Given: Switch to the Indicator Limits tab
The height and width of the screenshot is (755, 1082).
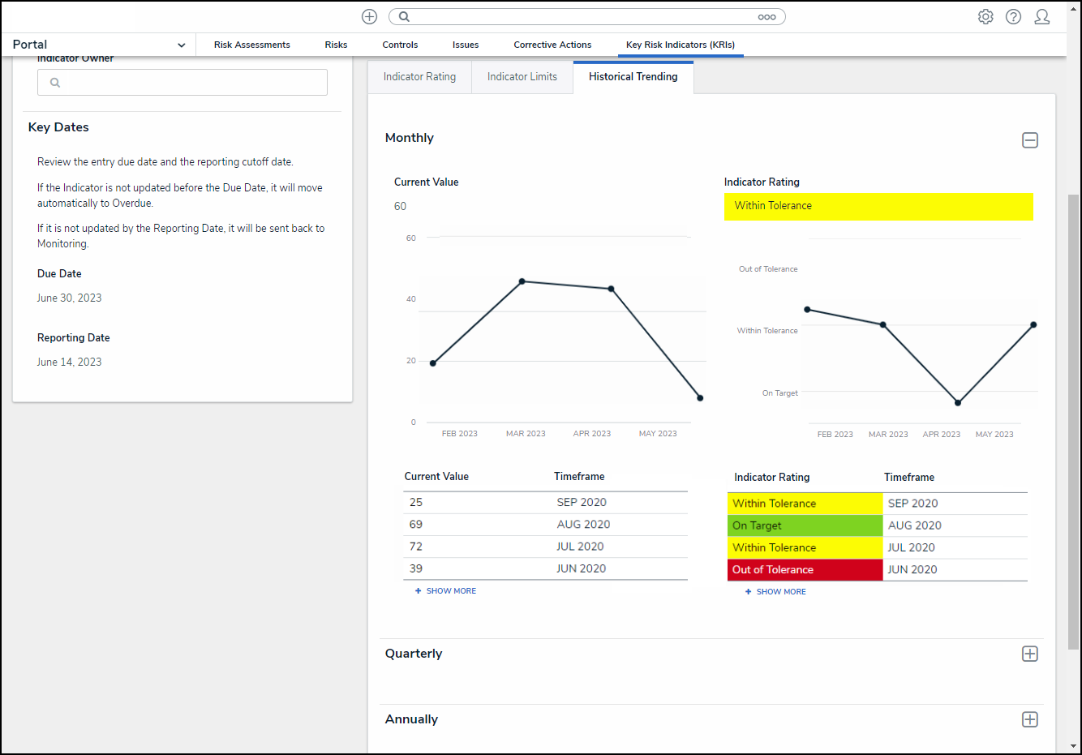Looking at the screenshot, I should point(522,77).
